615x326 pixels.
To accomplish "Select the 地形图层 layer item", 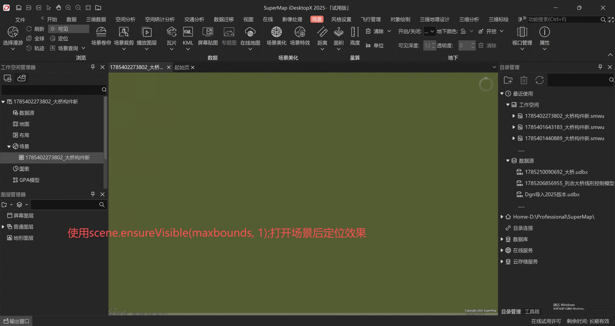I will 20,238.
